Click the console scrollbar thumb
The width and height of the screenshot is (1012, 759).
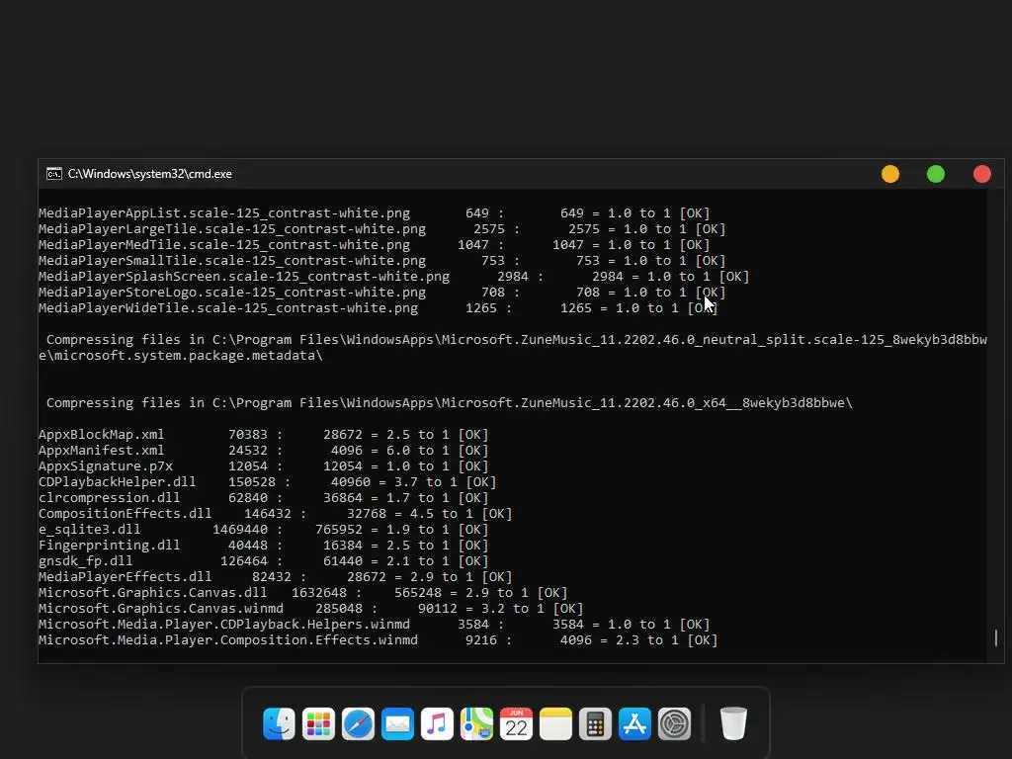[996, 637]
